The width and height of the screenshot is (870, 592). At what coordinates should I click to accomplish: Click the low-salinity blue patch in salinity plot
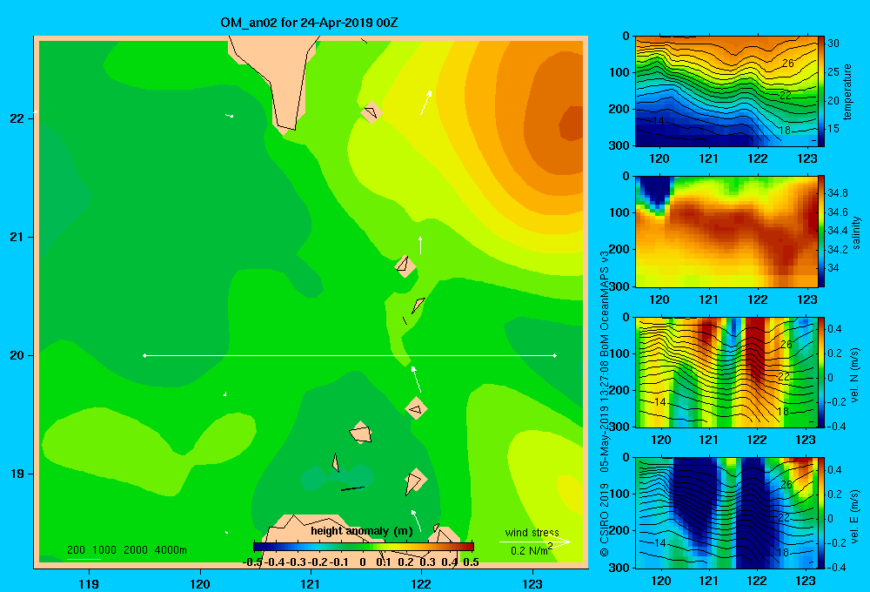657,192
